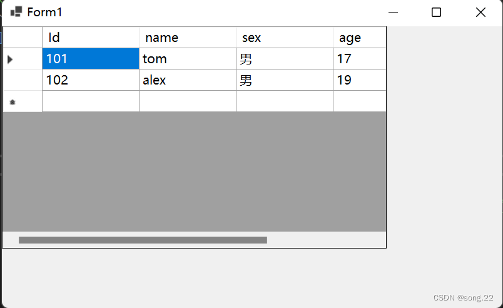Select the cell containing 102
This screenshot has height=308, width=503.
pos(91,80)
